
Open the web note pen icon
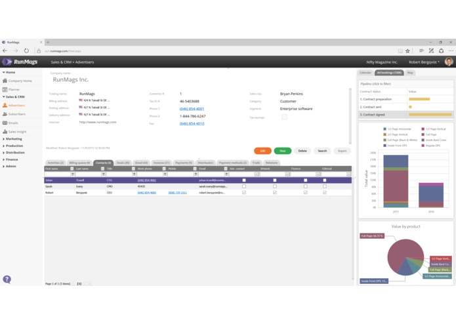pyautogui.click(x=431, y=51)
